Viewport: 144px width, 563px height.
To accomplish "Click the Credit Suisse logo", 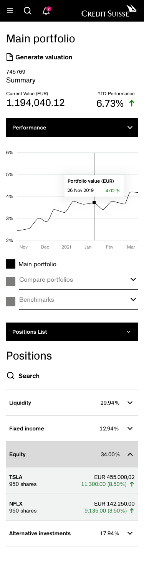I will tap(109, 11).
